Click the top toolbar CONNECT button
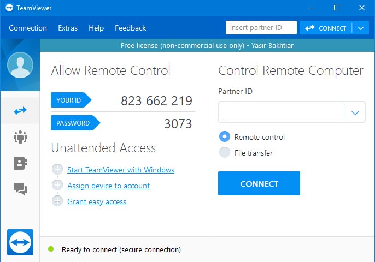Image resolution: width=375 pixels, height=262 pixels. 325,28
